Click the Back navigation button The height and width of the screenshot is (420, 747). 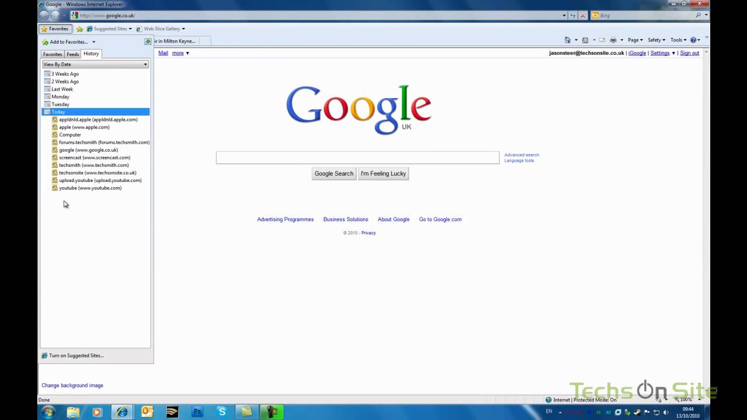tap(44, 16)
